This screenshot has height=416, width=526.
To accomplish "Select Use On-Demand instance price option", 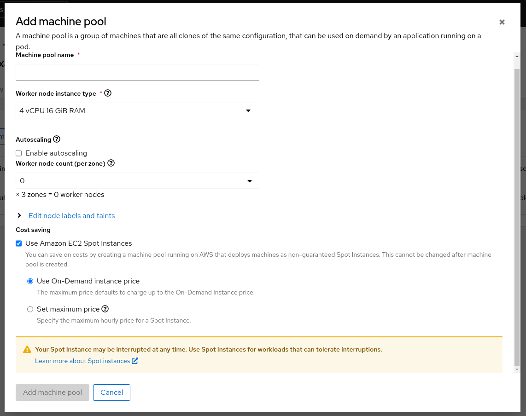I will tap(30, 281).
